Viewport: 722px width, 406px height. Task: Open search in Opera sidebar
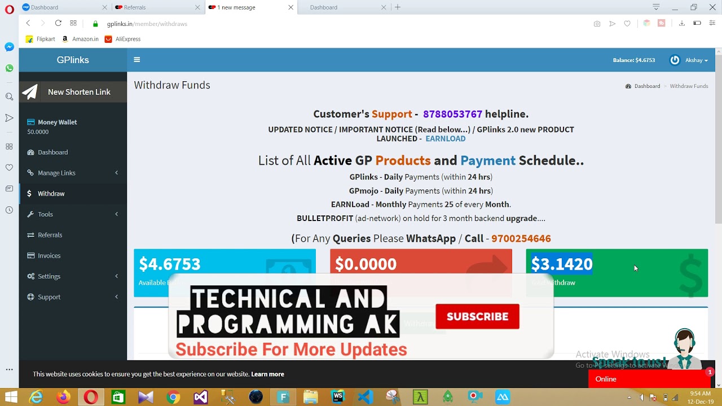[9, 96]
